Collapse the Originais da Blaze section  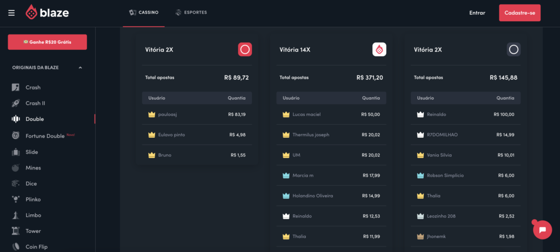[80, 68]
